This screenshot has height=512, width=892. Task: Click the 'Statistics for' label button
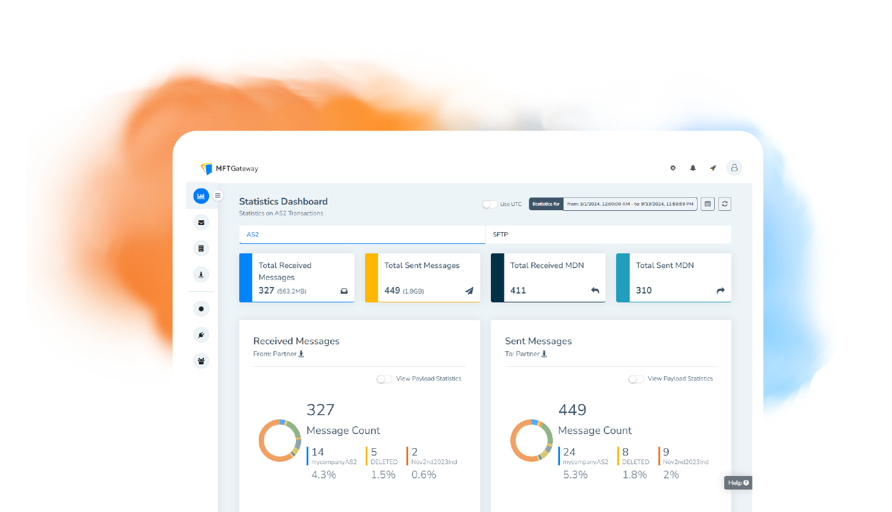point(546,204)
